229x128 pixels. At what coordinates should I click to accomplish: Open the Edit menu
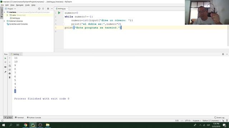tap(7, 5)
